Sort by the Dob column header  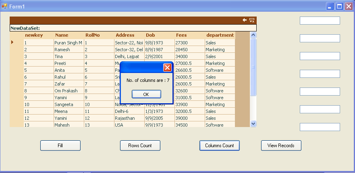click(x=160, y=35)
